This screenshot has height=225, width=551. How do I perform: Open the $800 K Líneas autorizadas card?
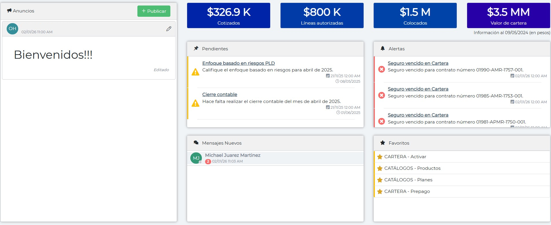(322, 16)
